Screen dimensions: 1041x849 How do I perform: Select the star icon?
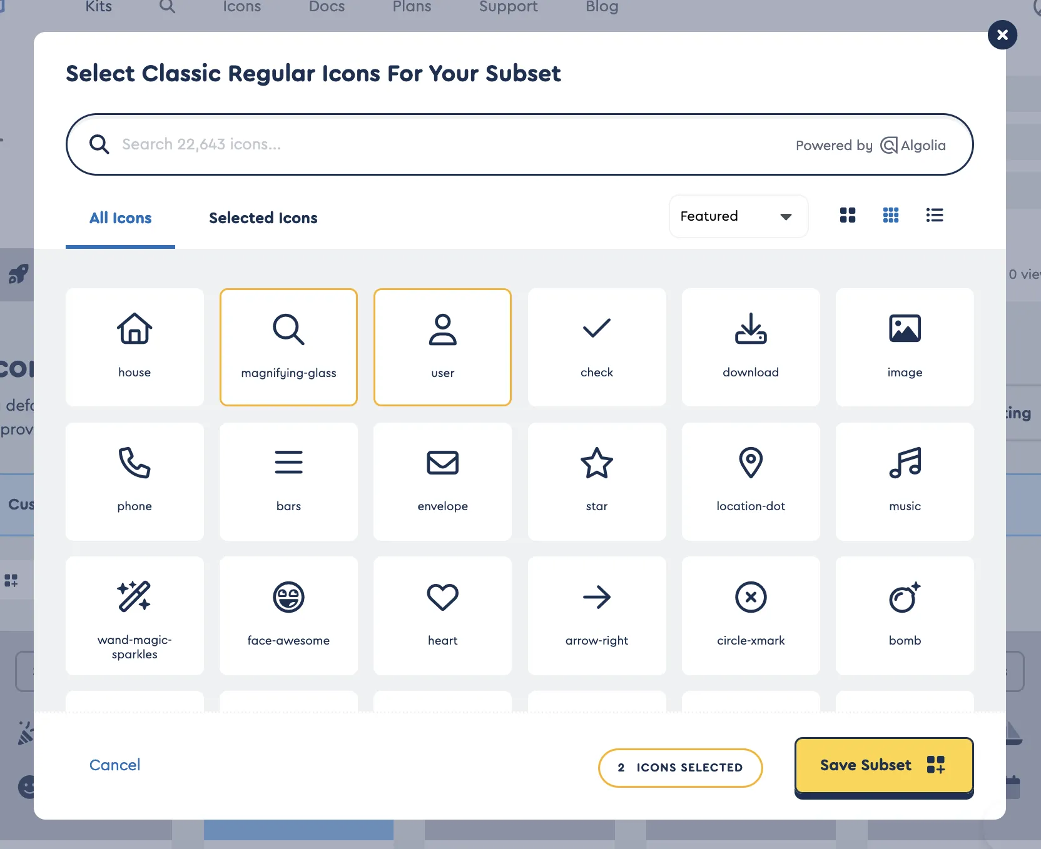coord(596,481)
